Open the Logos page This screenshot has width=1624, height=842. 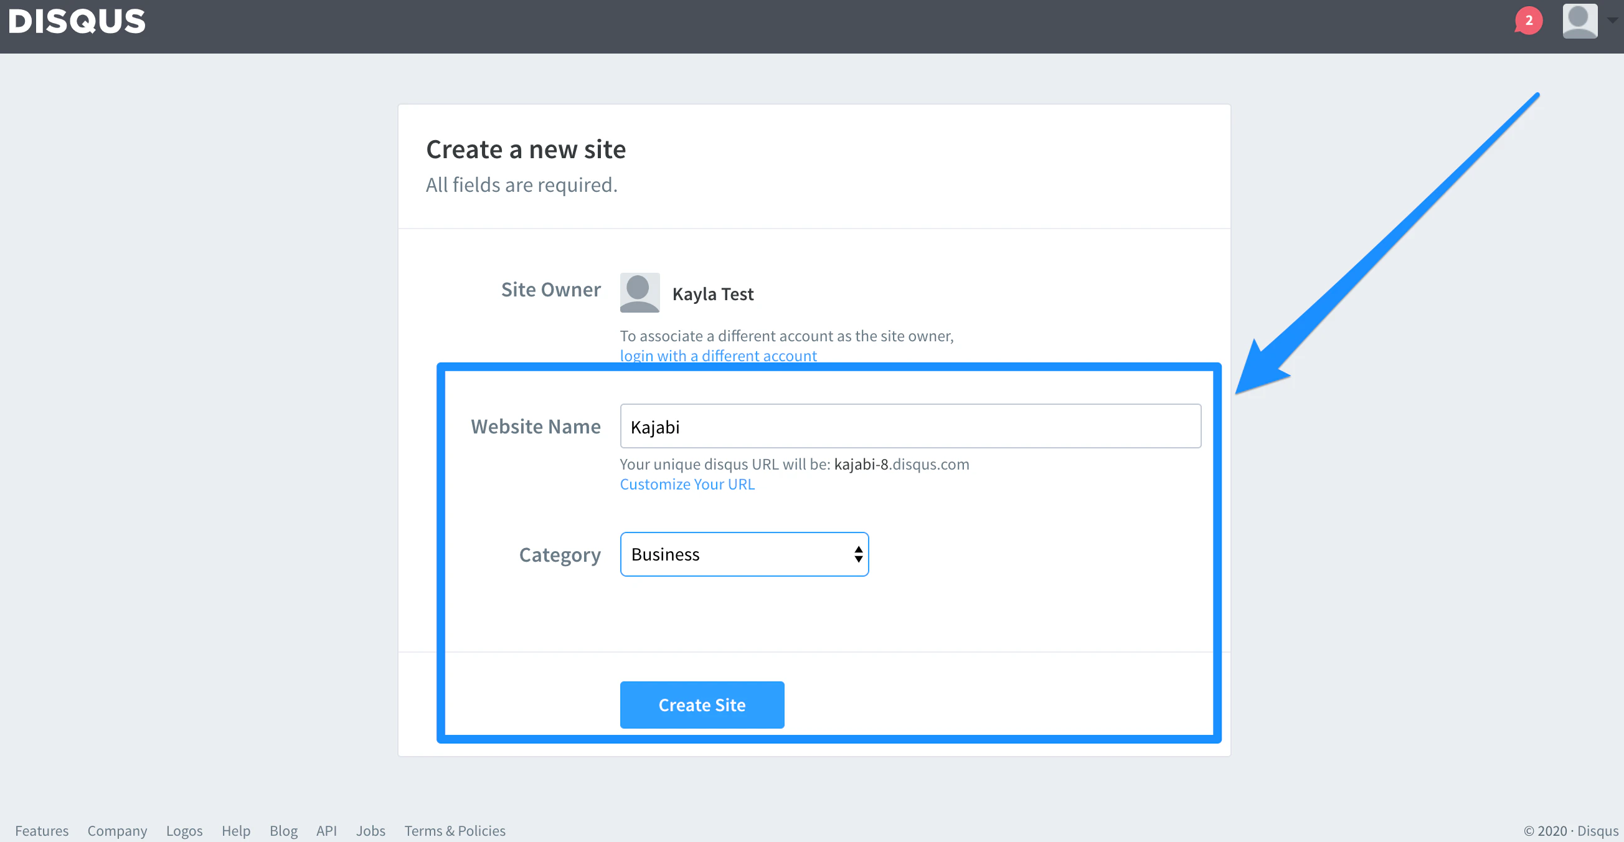(x=184, y=831)
